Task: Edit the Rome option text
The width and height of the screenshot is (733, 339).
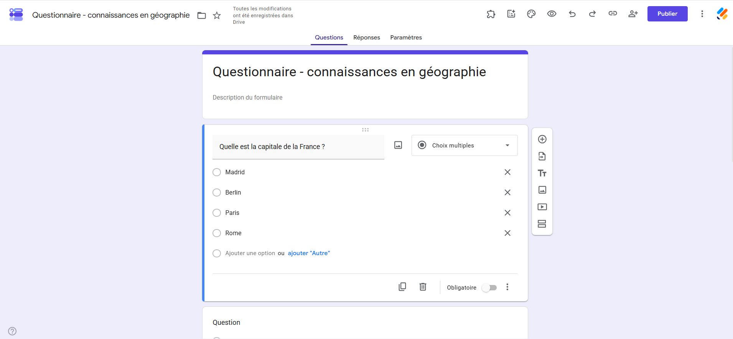Action: click(x=233, y=233)
